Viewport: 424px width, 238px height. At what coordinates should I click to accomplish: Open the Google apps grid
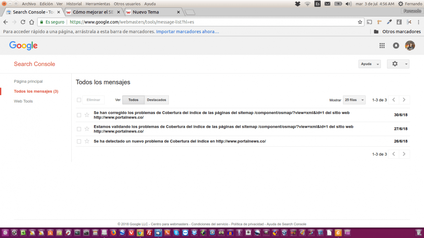click(382, 46)
